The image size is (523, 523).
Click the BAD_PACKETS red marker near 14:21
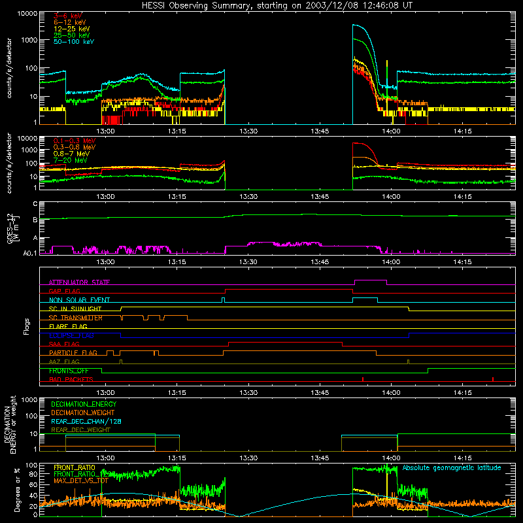point(493,379)
